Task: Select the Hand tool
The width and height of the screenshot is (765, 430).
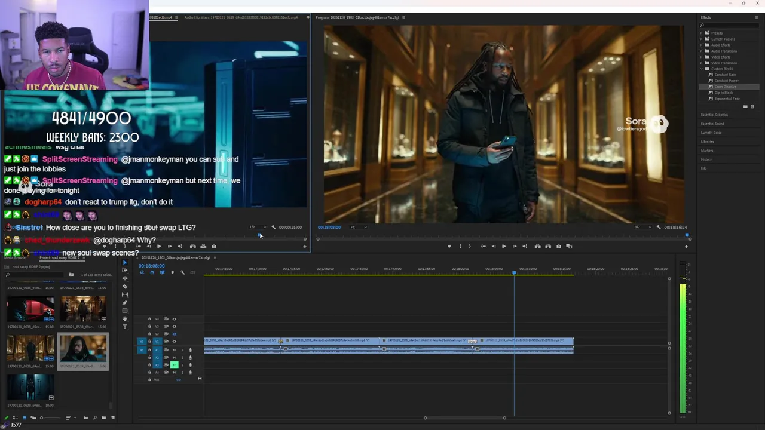Action: 125,319
